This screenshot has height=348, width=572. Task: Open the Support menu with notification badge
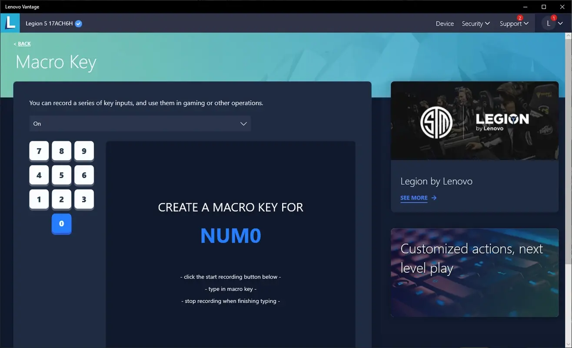pyautogui.click(x=511, y=23)
